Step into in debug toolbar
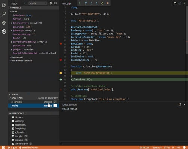This screenshot has height=149, width=188. click(91, 3)
